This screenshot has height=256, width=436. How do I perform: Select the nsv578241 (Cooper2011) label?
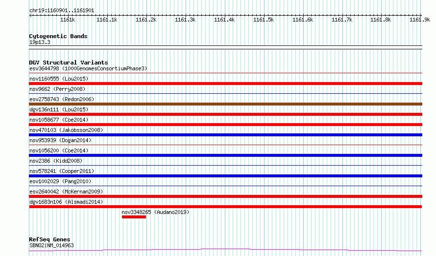point(62,171)
